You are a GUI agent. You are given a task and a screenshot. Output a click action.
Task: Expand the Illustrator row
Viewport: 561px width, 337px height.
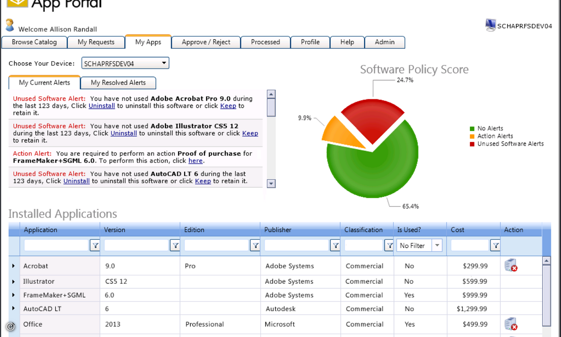click(14, 282)
